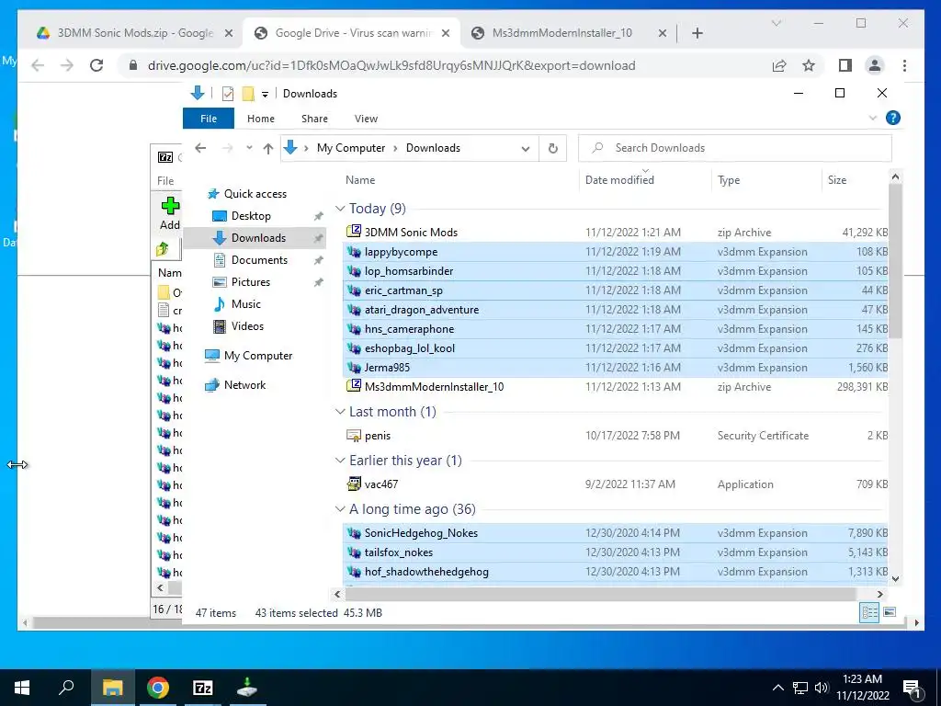Open the File menu in 7-Zip window
Image resolution: width=941 pixels, height=706 pixels.
pos(165,181)
